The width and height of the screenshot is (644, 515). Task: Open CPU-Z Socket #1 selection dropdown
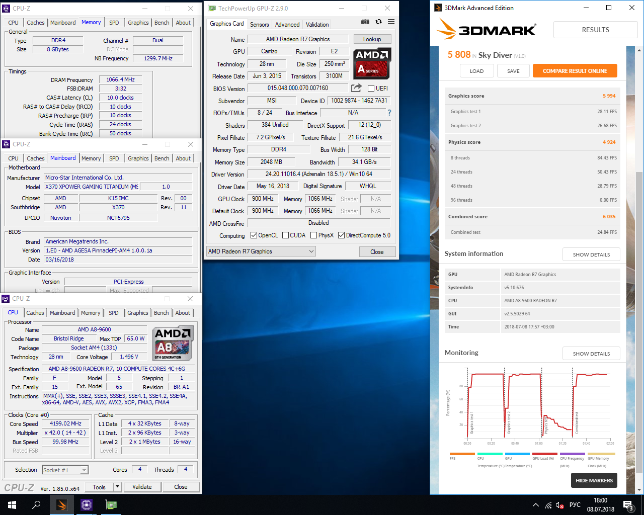coord(65,470)
